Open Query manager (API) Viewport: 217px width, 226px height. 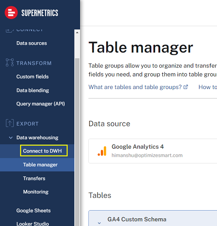(x=41, y=104)
